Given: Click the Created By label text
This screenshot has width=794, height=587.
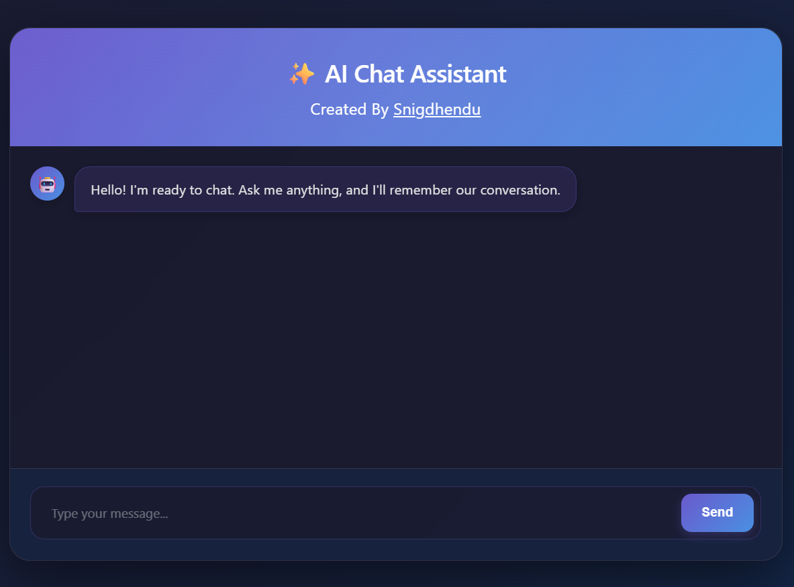Looking at the screenshot, I should pos(349,109).
